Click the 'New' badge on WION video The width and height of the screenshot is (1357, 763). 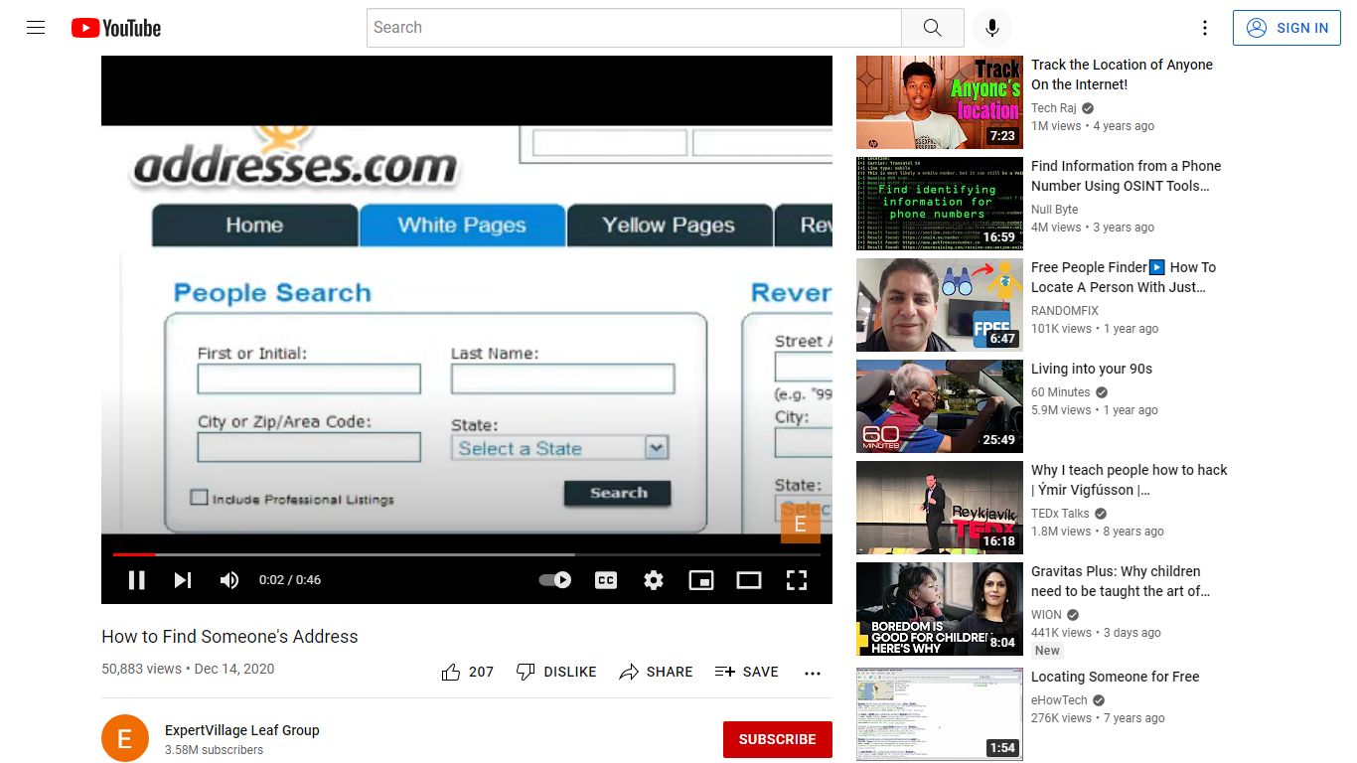pos(1047,651)
